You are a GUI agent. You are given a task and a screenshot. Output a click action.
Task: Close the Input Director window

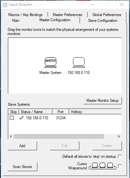[x=122, y=4]
